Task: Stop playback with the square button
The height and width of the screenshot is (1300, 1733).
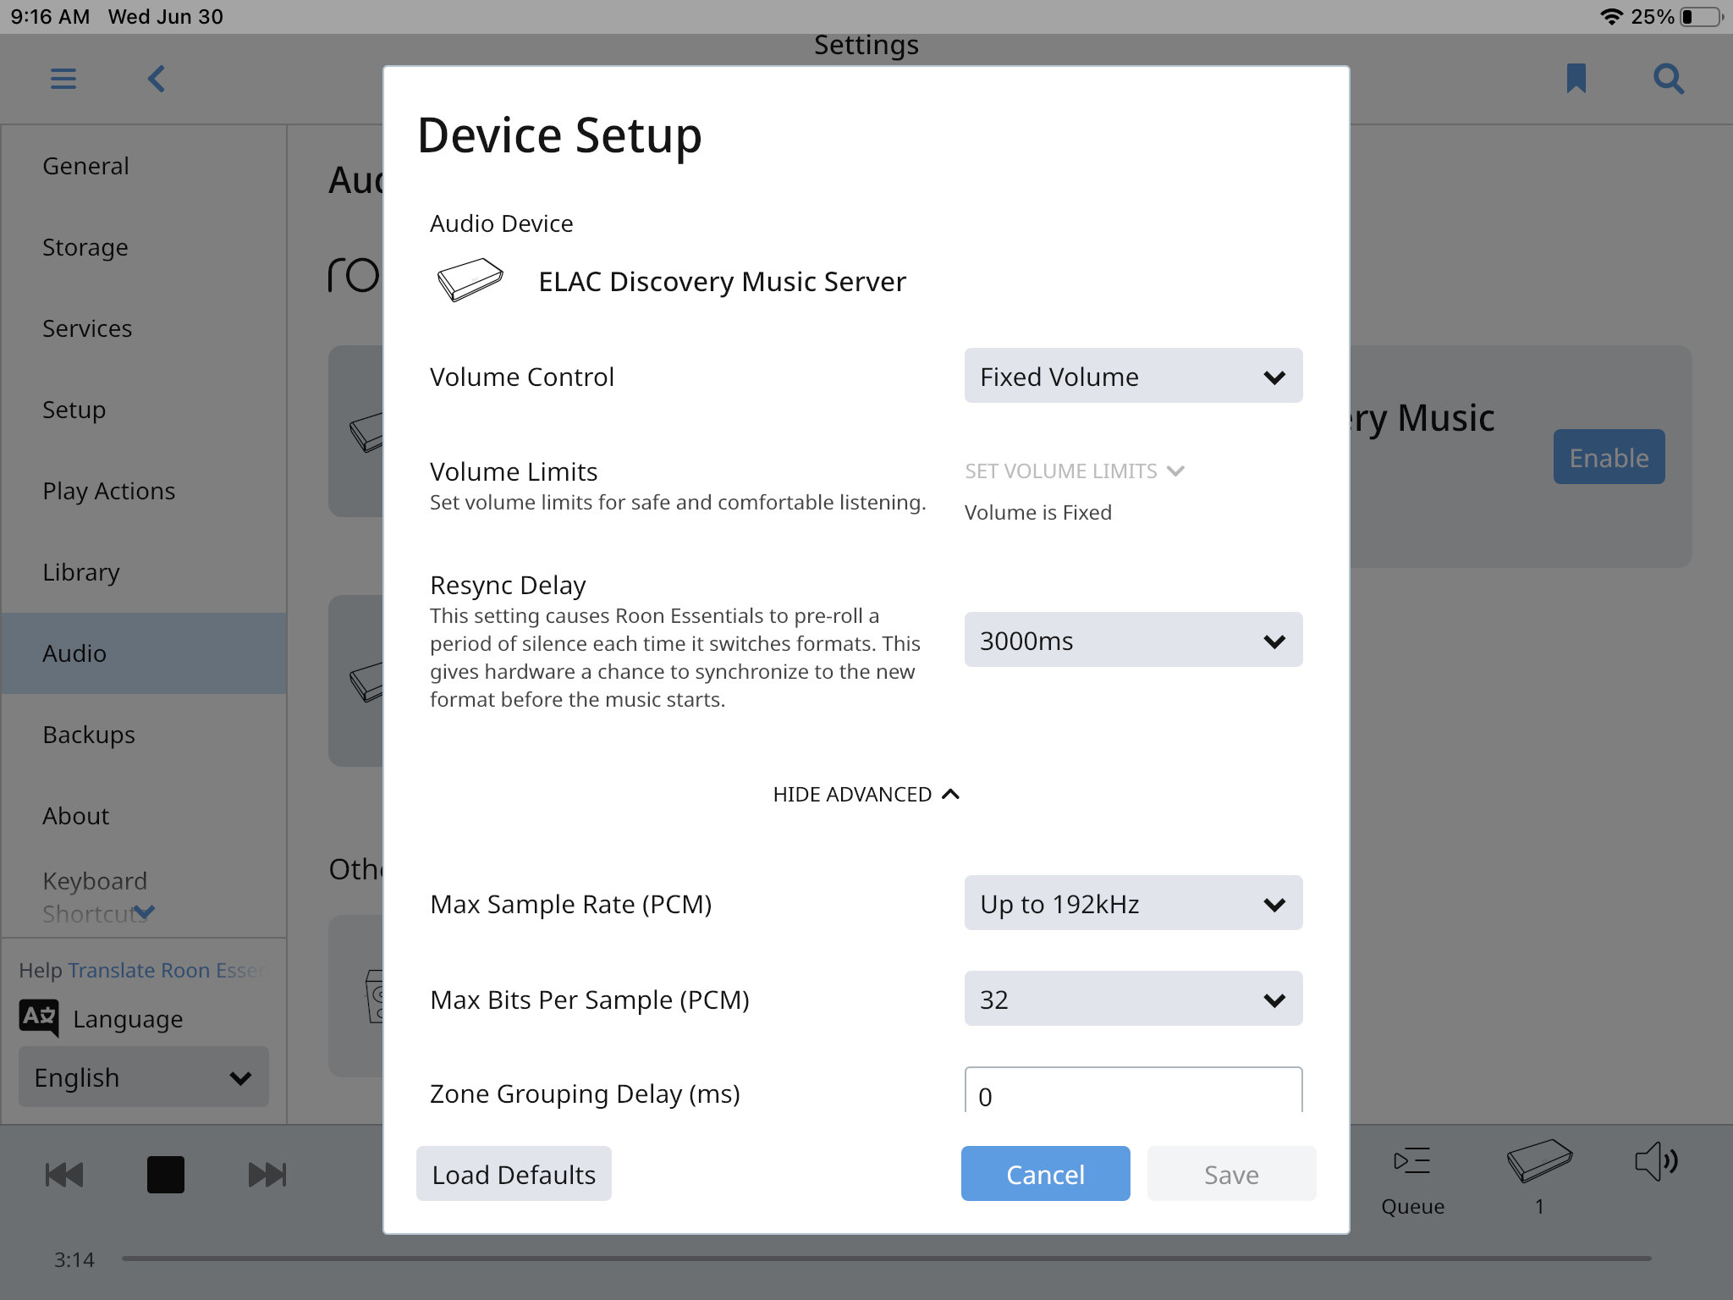Action: click(166, 1175)
